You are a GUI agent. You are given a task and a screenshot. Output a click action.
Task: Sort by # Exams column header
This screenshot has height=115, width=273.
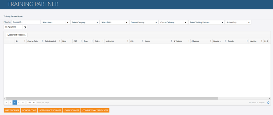coord(195,41)
